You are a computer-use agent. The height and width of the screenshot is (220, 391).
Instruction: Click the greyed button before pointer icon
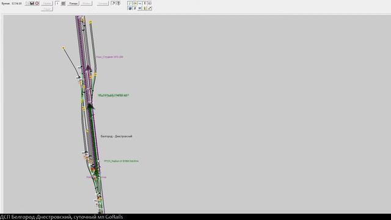[x=103, y=4]
